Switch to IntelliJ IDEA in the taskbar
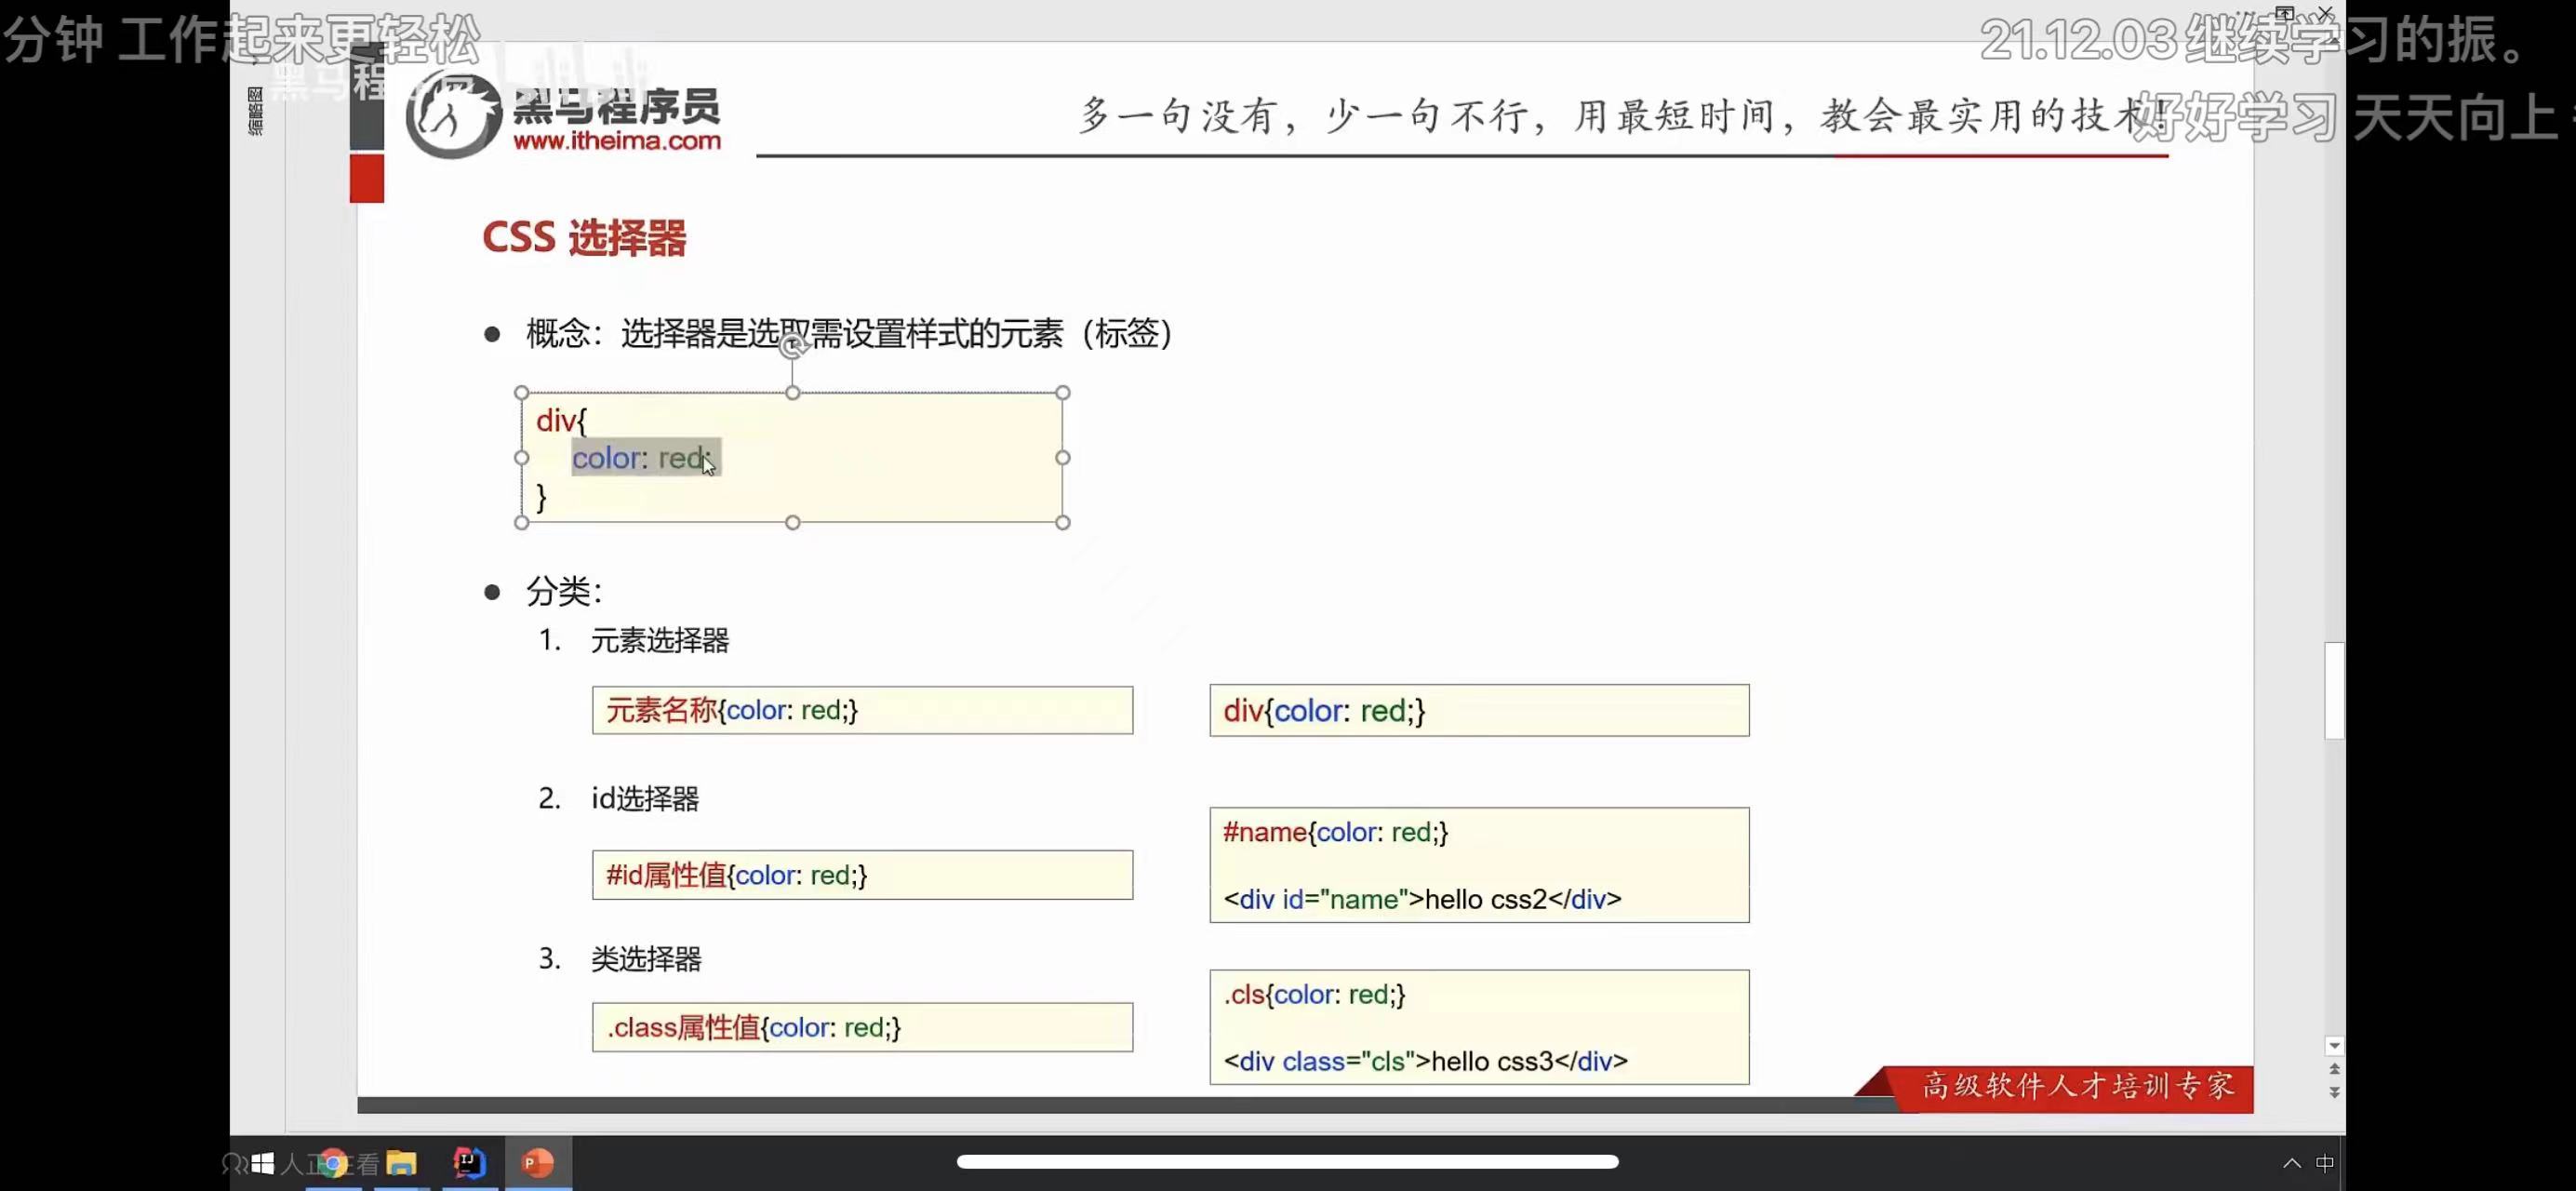This screenshot has height=1191, width=2576. 469,1163
